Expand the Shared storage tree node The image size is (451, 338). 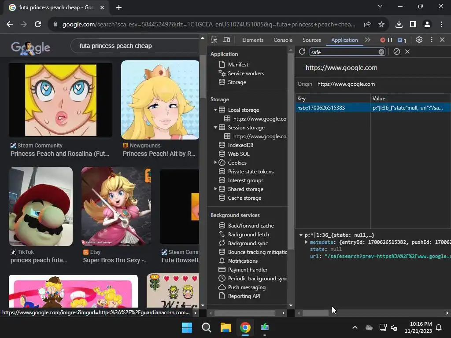coord(215,189)
